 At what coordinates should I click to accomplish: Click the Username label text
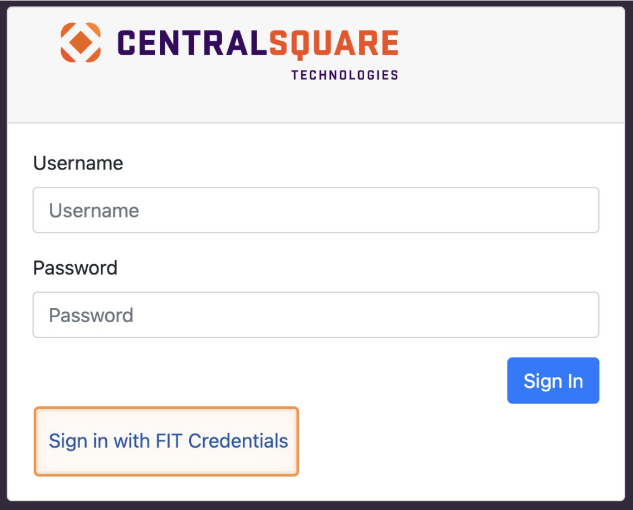point(78,163)
